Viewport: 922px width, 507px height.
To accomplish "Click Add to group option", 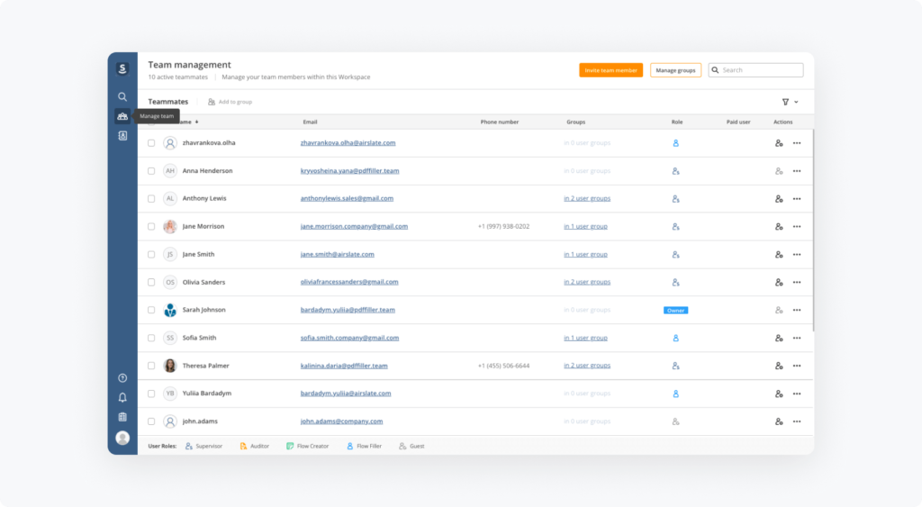I will tap(230, 102).
